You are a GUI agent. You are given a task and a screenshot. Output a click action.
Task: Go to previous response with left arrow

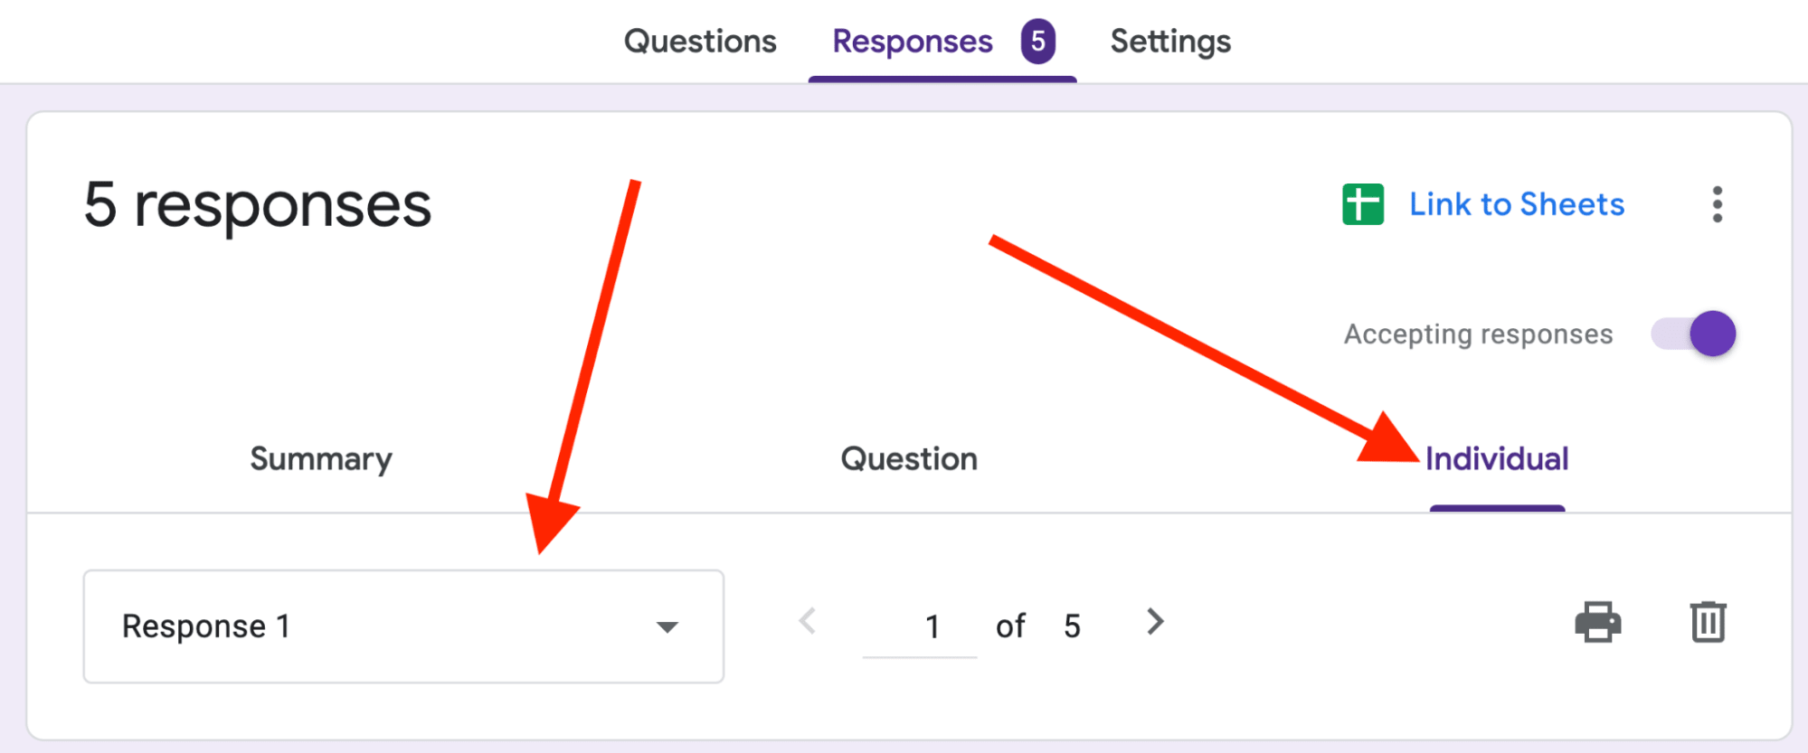tap(807, 623)
